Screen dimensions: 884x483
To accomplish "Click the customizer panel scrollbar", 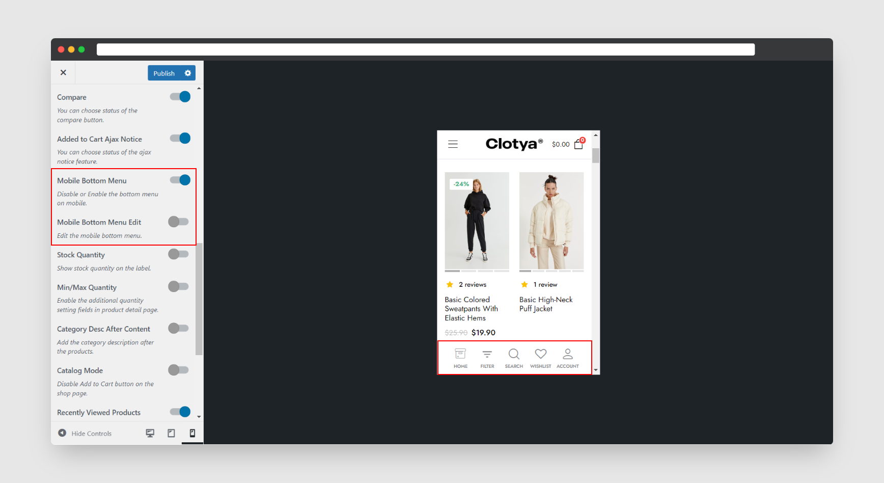I will click(x=199, y=296).
